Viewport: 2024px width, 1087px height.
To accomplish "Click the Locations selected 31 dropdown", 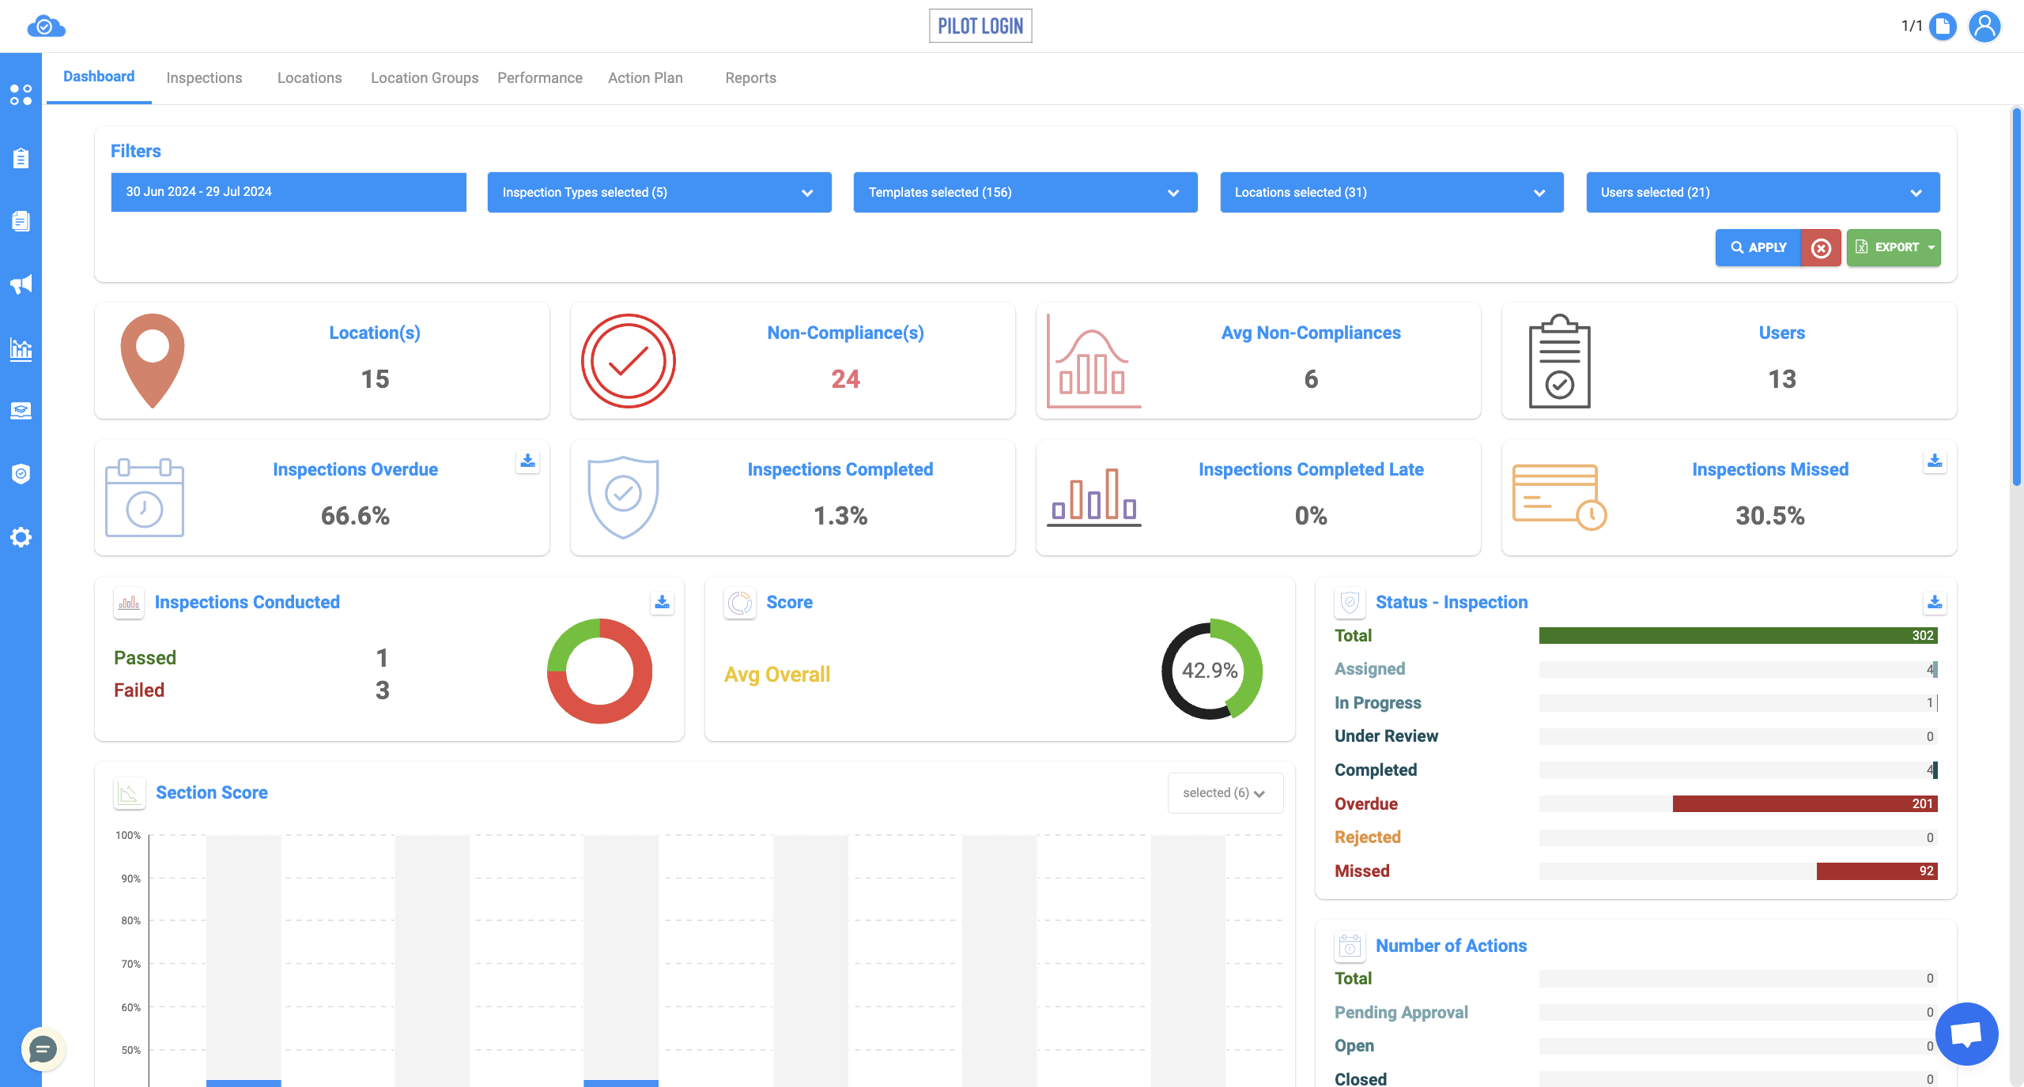I will [x=1391, y=191].
